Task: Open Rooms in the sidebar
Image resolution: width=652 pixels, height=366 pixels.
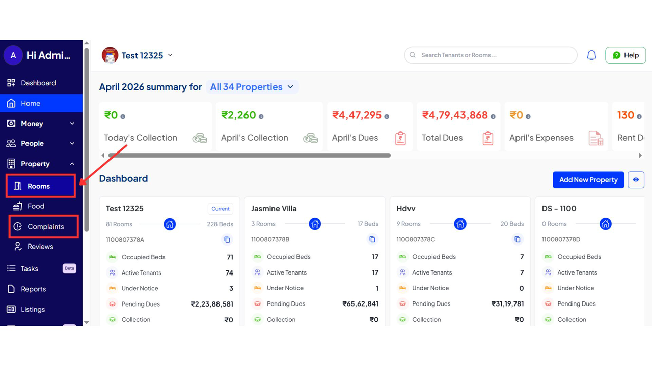Action: pos(39,186)
